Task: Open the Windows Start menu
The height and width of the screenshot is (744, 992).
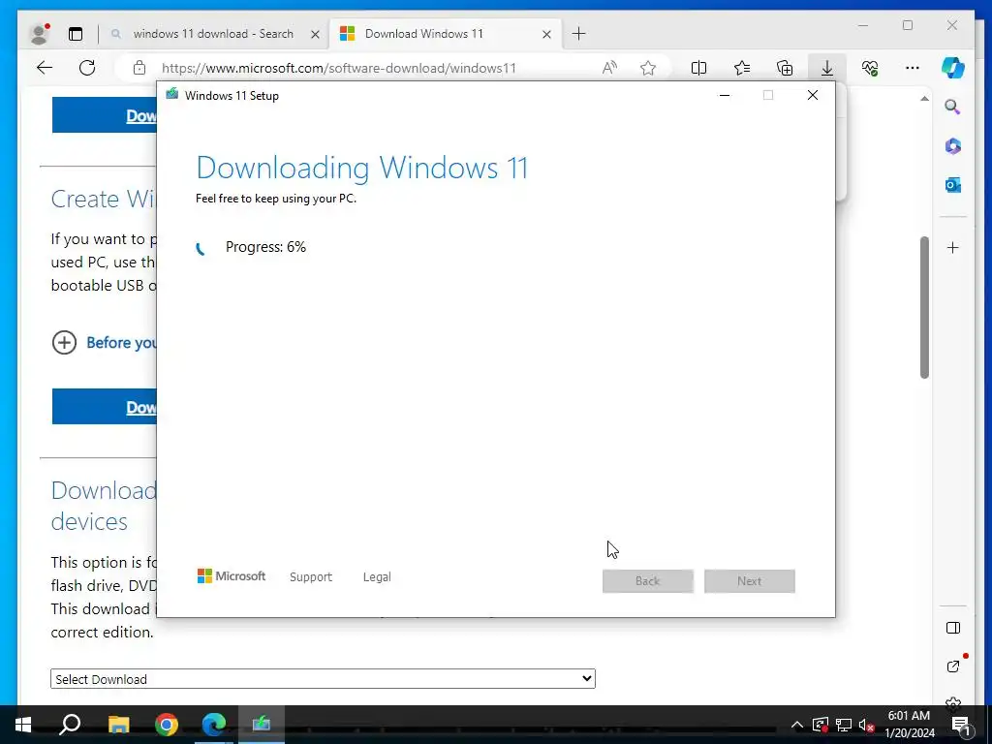Action: pyautogui.click(x=23, y=725)
